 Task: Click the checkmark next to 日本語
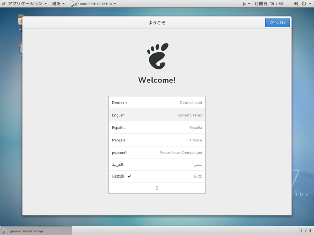(129, 176)
